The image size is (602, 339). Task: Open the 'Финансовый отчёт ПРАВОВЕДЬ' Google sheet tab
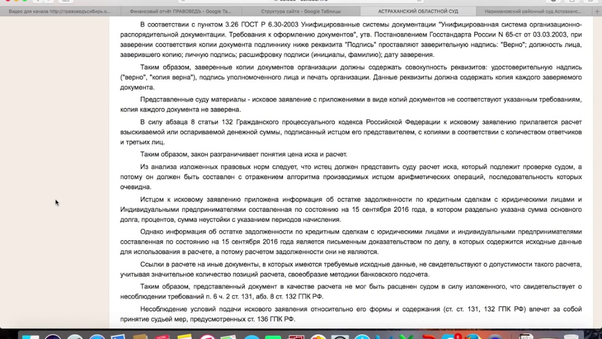pyautogui.click(x=181, y=11)
